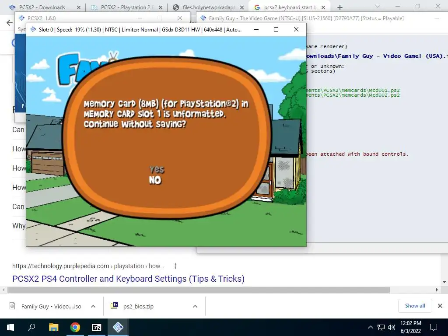Open volume control tray icon

click(x=392, y=327)
